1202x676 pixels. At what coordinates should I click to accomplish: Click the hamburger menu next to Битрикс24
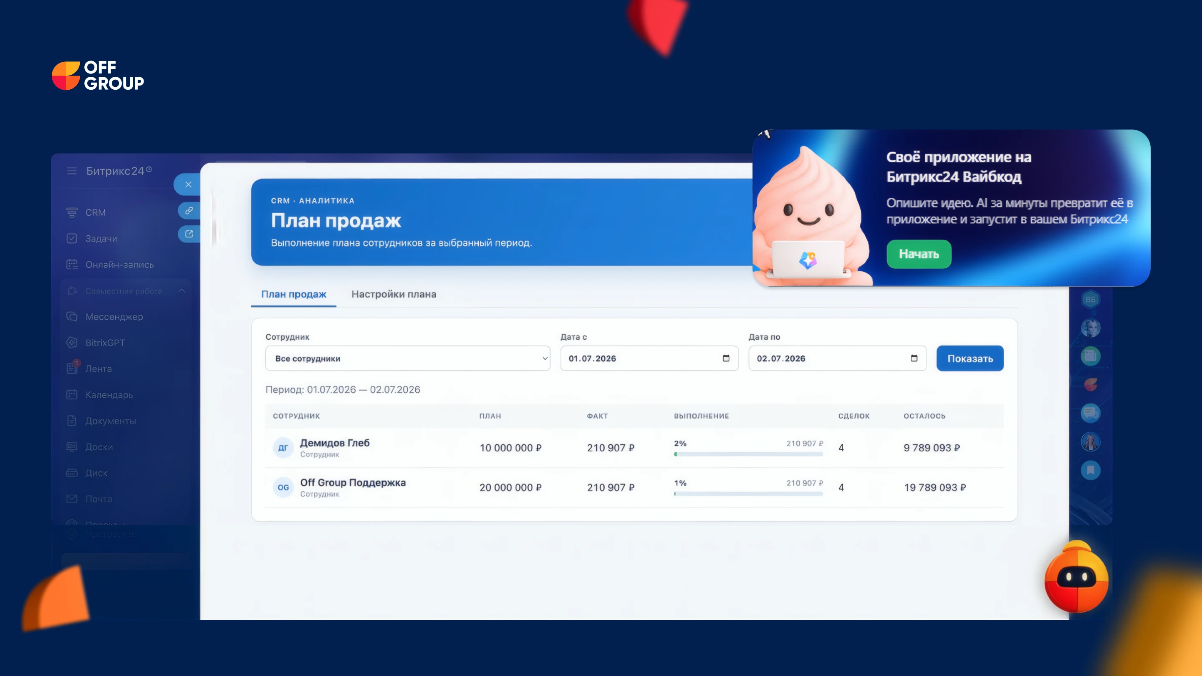pos(71,171)
